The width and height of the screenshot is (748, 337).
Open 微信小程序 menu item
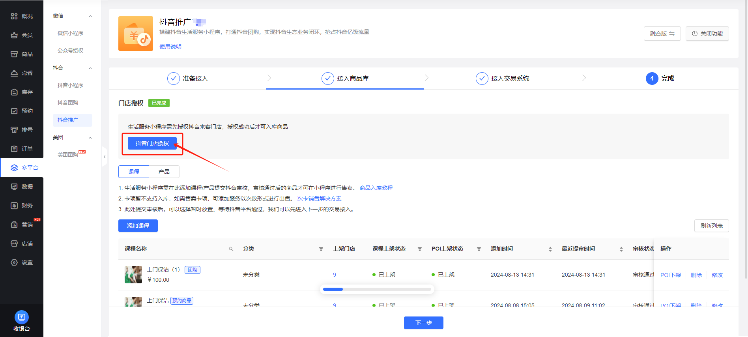click(x=71, y=33)
